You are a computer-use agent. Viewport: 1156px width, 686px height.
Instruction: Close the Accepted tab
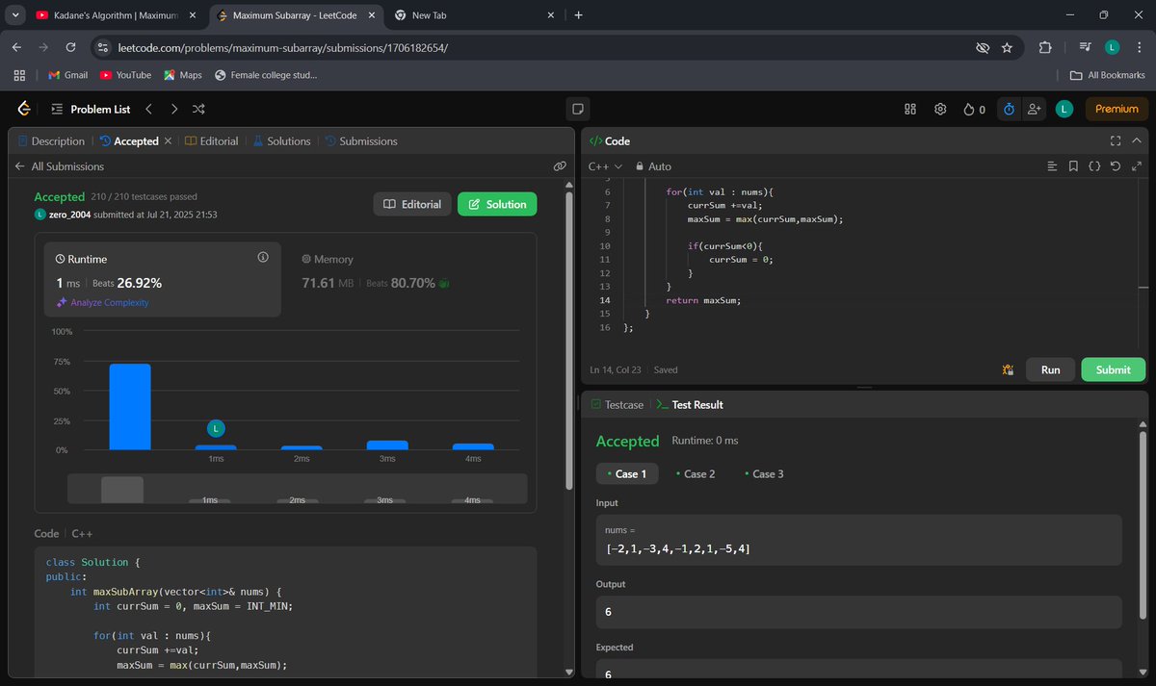[x=168, y=140]
